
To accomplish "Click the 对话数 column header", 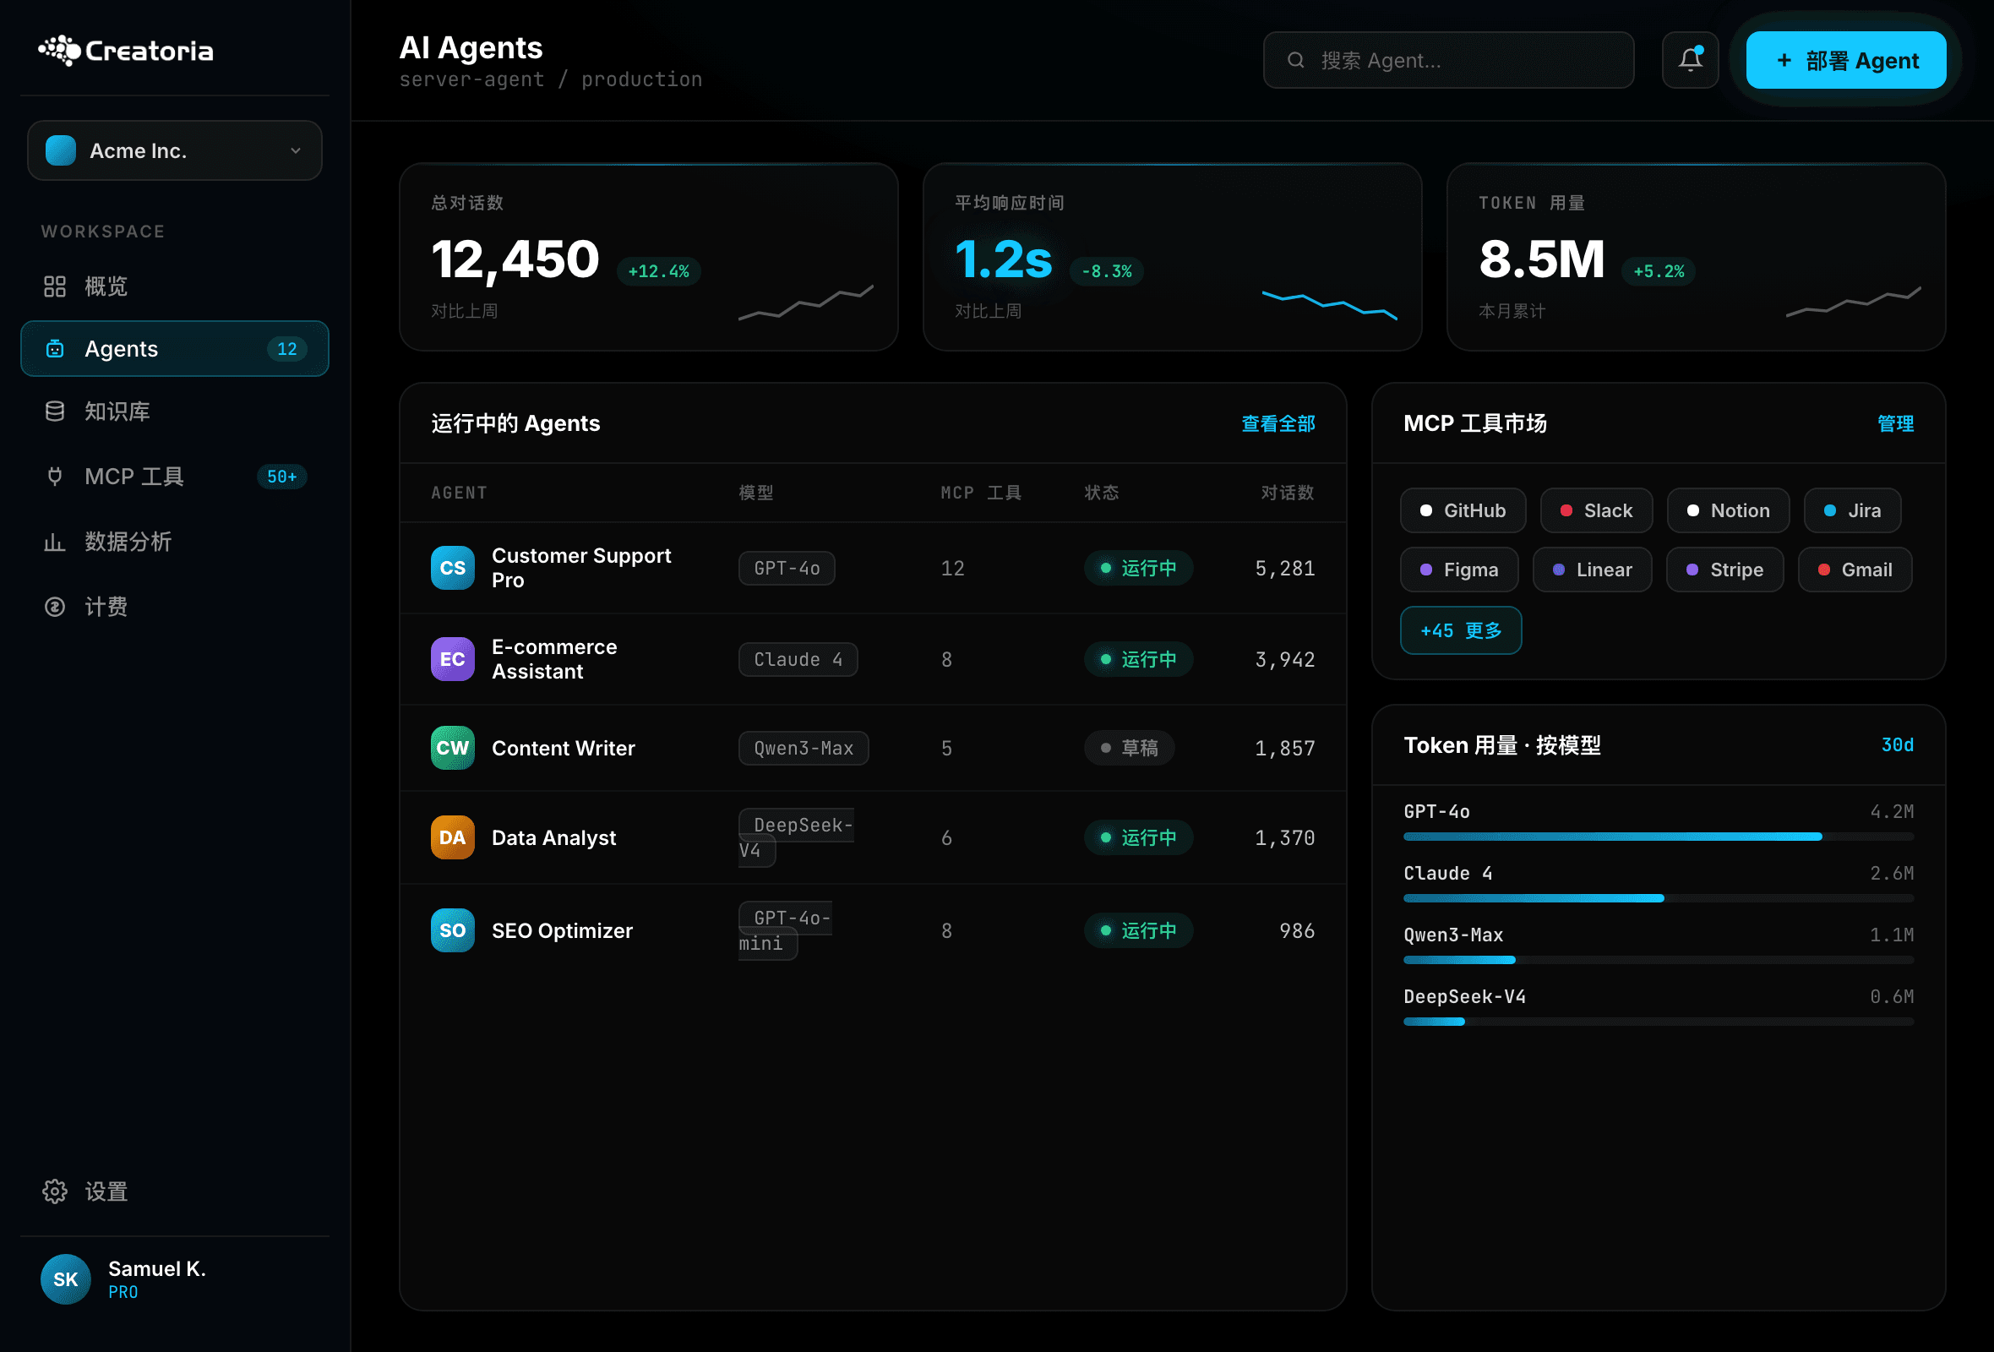I will pos(1287,493).
